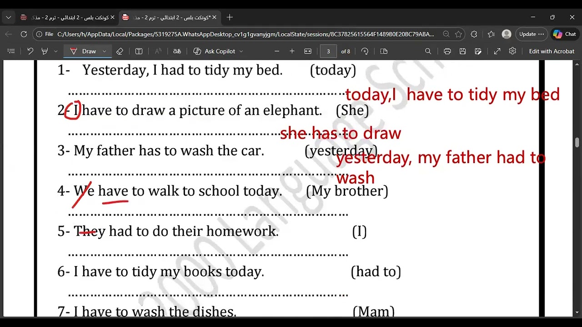Open the browser Extensions icon

474,34
